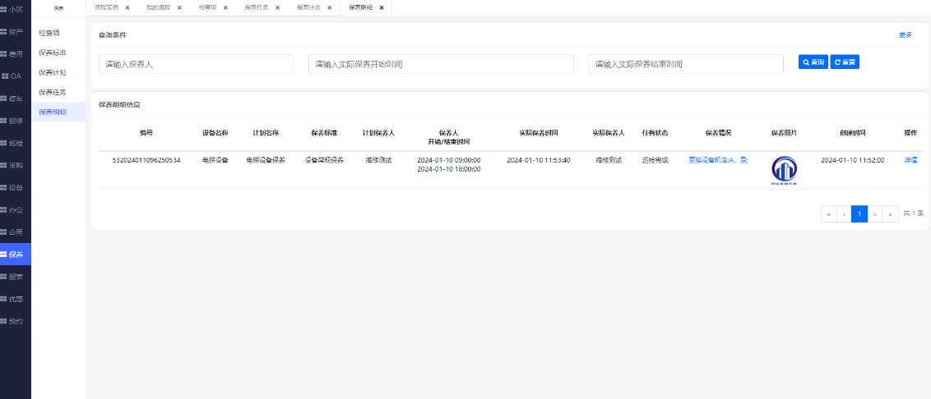Open the 巡检 sidebar module

click(x=15, y=143)
